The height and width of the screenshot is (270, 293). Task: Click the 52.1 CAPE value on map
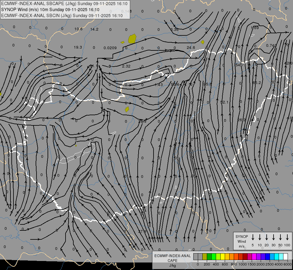pos(224,102)
